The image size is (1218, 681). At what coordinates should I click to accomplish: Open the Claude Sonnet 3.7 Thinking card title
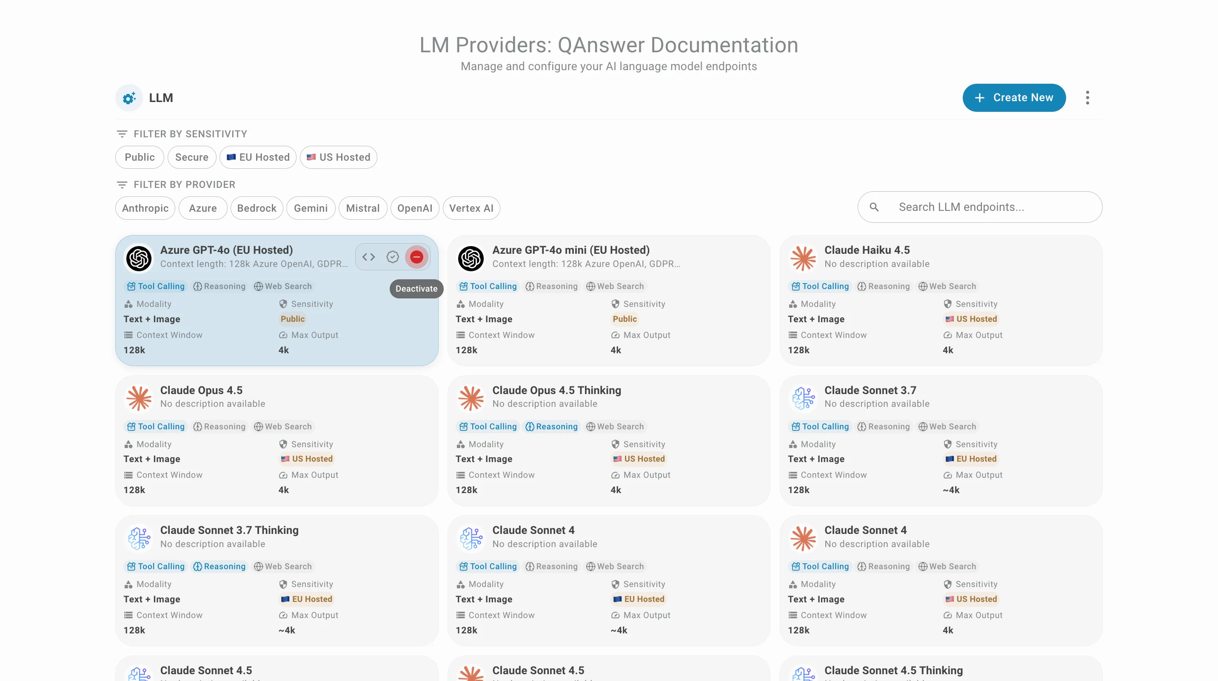coord(229,530)
